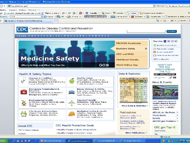Click the Segnalibri star icon on Google toolbar

tap(87, 13)
